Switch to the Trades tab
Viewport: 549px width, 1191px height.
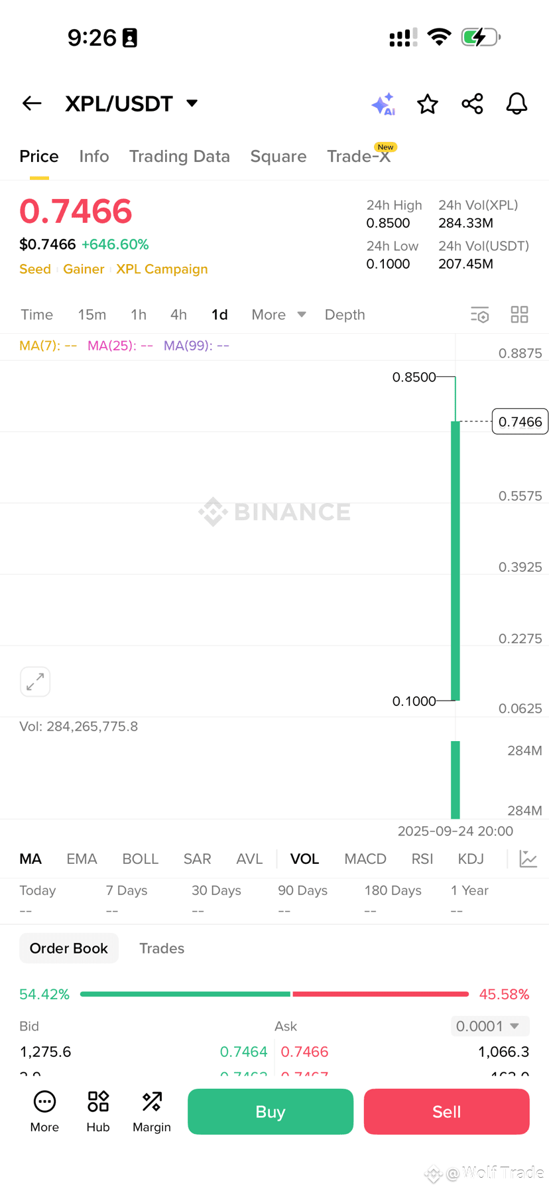pyautogui.click(x=162, y=948)
